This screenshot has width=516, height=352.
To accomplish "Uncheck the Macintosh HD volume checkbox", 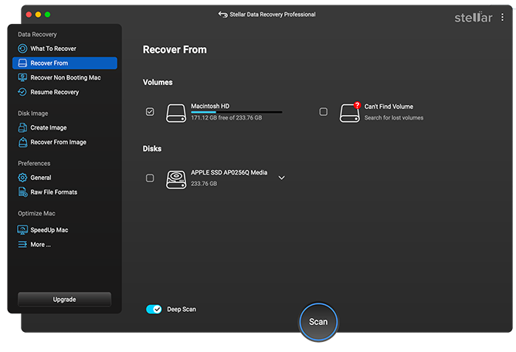I will click(x=150, y=112).
